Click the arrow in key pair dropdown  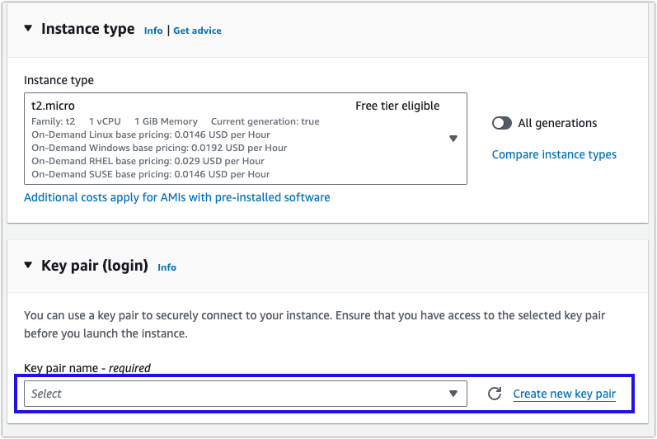pos(453,394)
